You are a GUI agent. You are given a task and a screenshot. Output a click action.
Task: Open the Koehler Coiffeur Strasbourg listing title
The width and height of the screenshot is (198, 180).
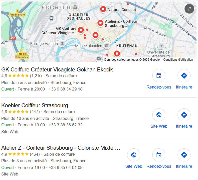[x=35, y=105]
